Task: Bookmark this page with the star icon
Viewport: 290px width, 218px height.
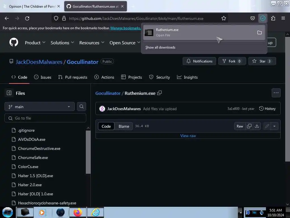Action: coord(224,18)
